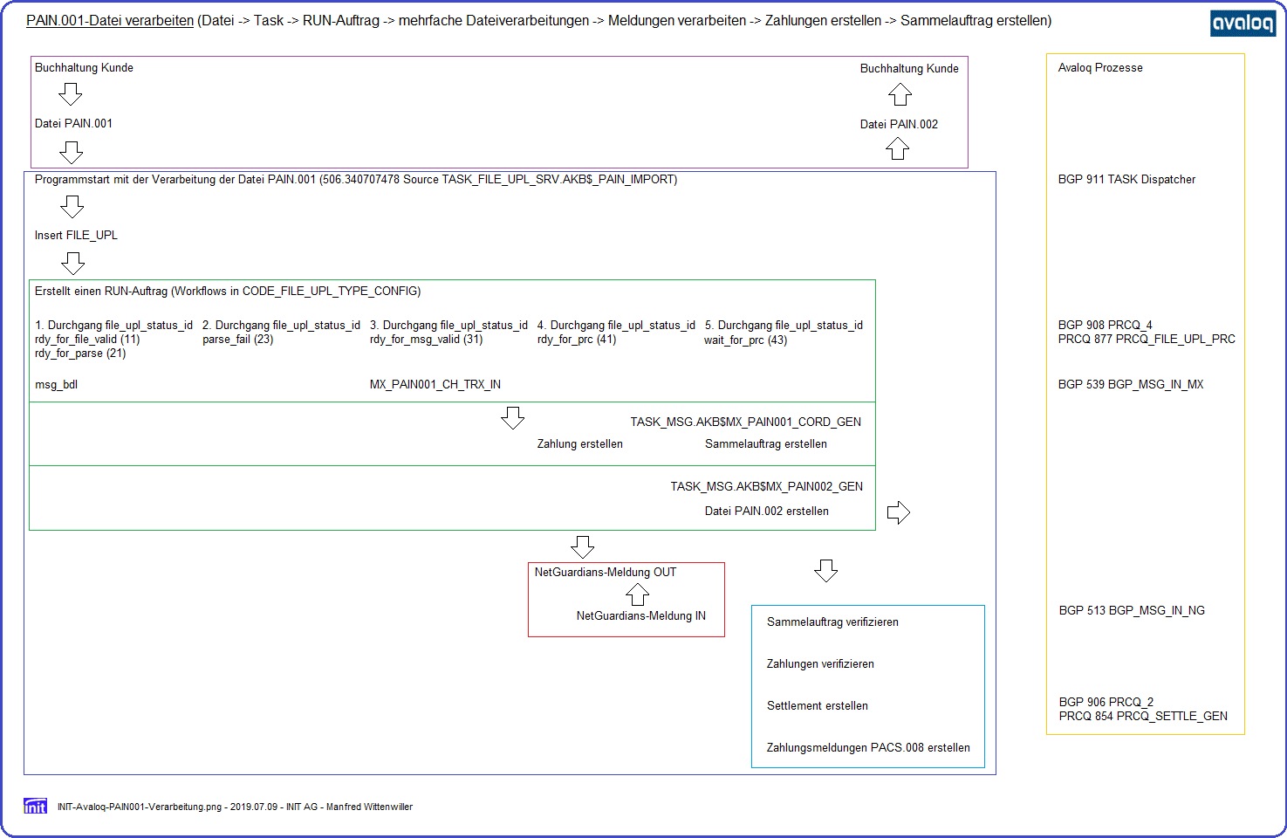
Task: Select Datei PAIN.002 erstellen
Action: click(x=767, y=511)
